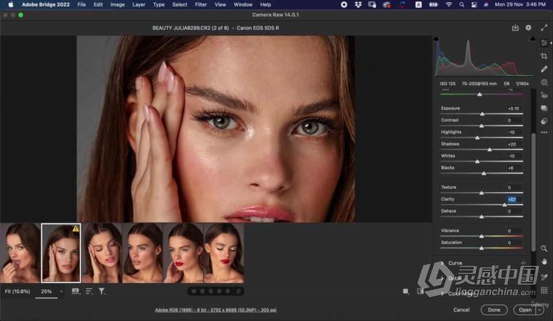This screenshot has height=321, width=553.
Task: Click the Dehaze value field
Action: [x=514, y=211]
